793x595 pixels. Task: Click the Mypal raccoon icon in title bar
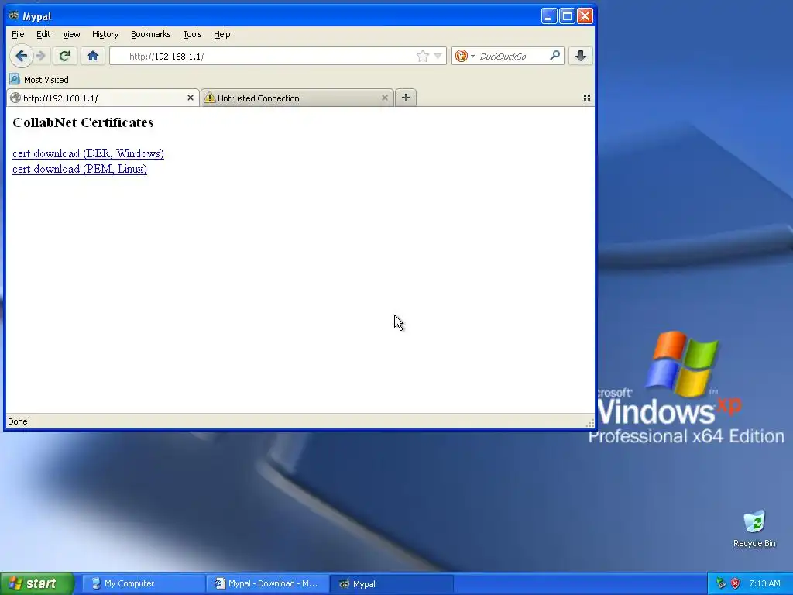(x=14, y=15)
